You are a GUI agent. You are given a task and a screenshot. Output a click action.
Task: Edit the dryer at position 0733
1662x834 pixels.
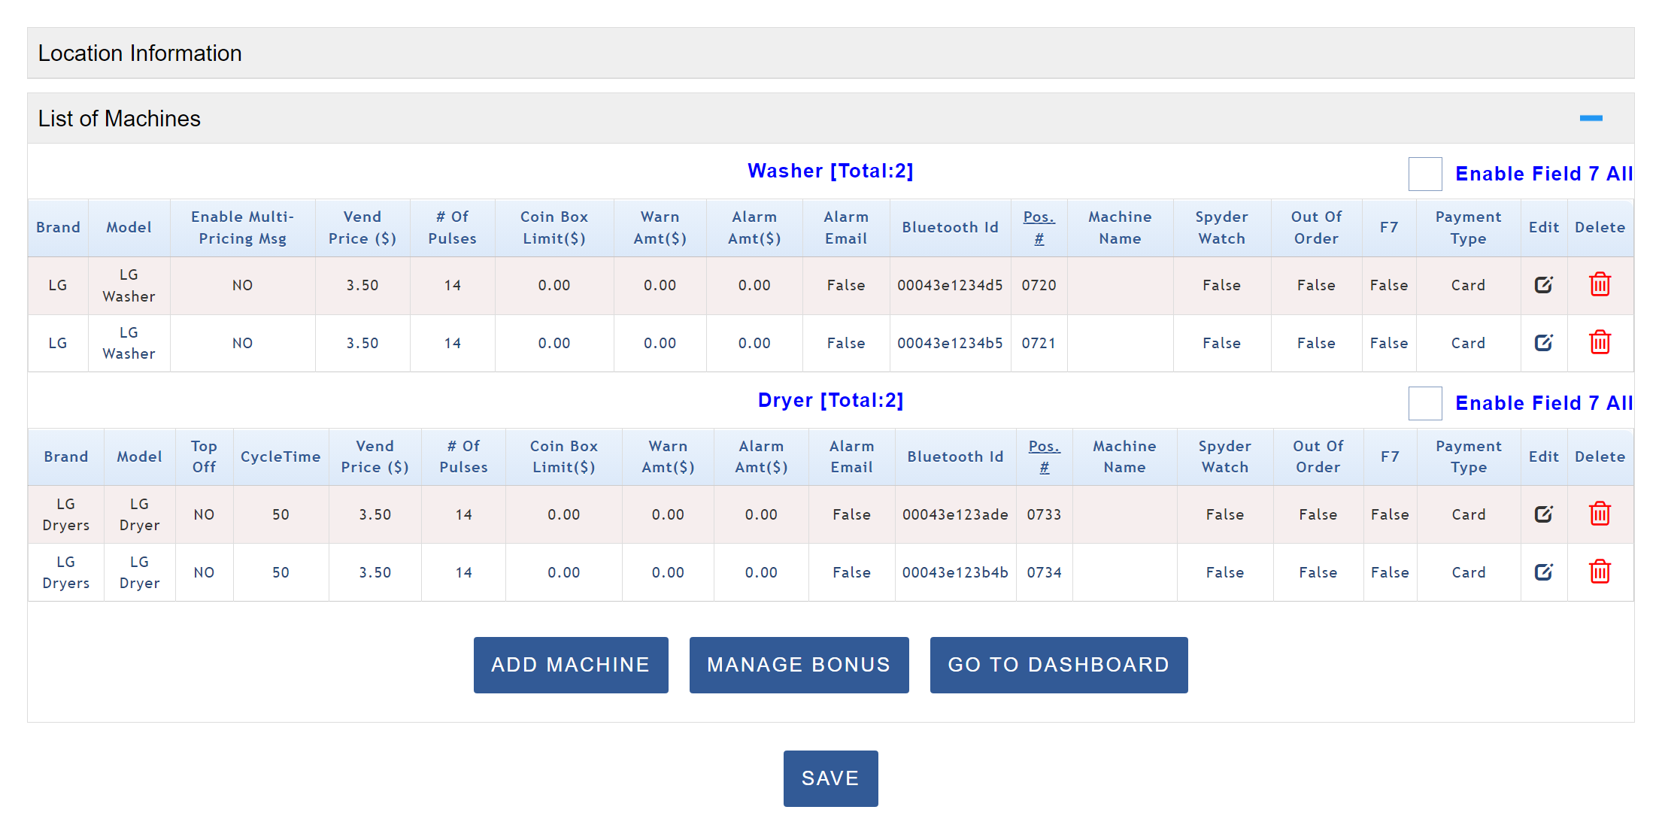(1543, 514)
